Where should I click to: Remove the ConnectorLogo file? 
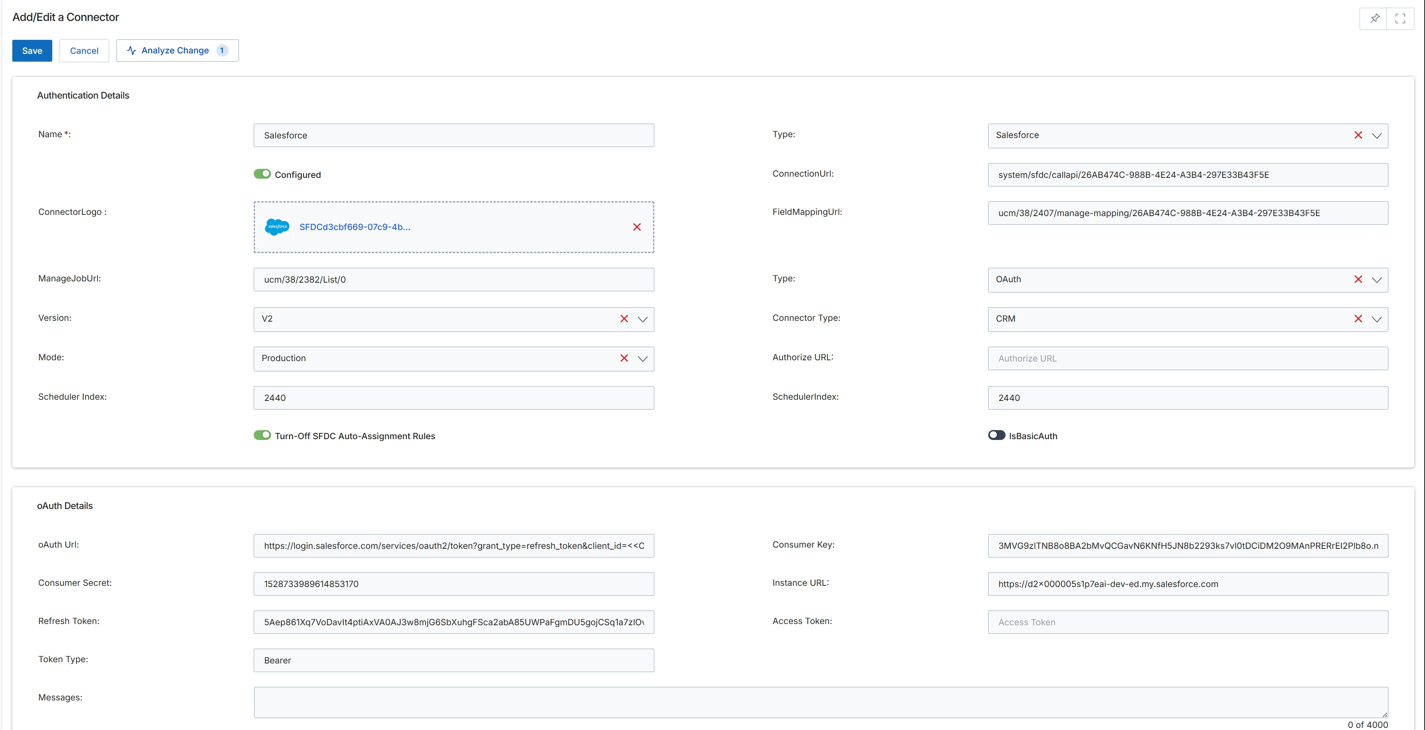click(x=637, y=227)
